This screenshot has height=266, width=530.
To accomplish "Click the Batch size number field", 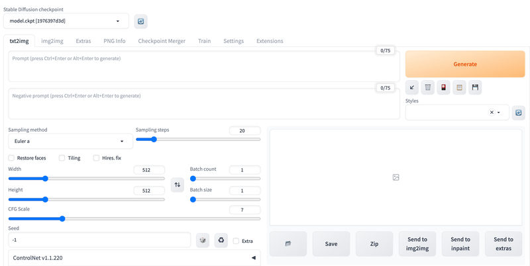I will (x=245, y=191).
